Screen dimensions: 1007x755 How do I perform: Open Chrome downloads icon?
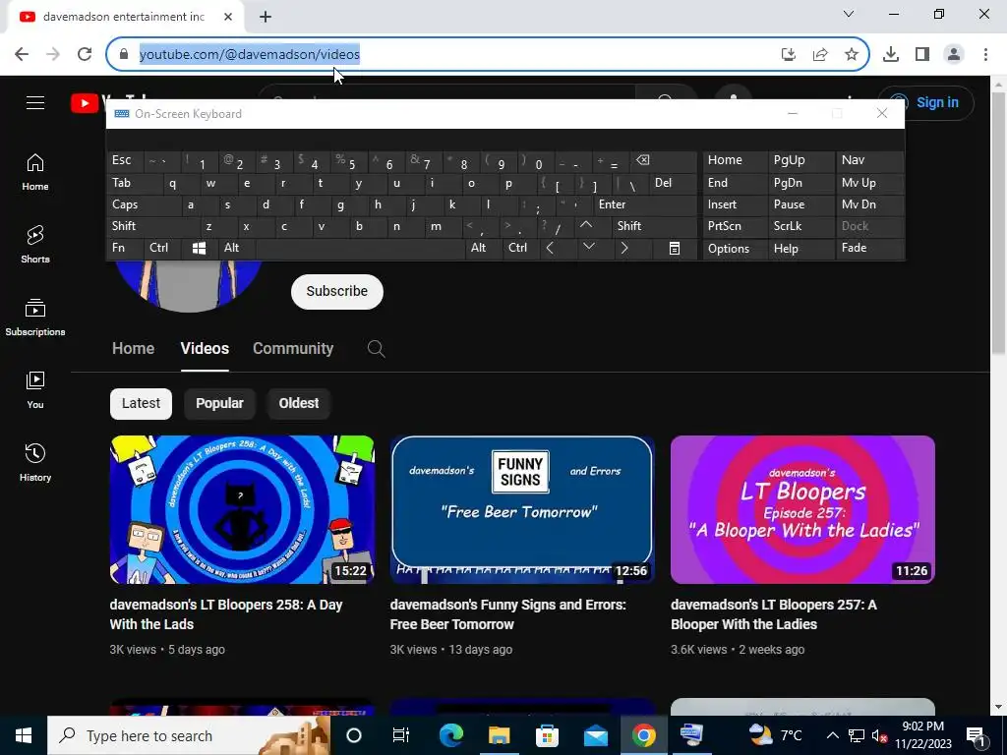pyautogui.click(x=891, y=55)
